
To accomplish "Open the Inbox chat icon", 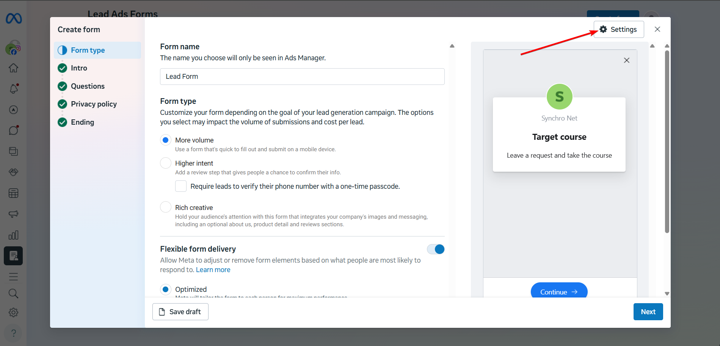I will (13, 130).
